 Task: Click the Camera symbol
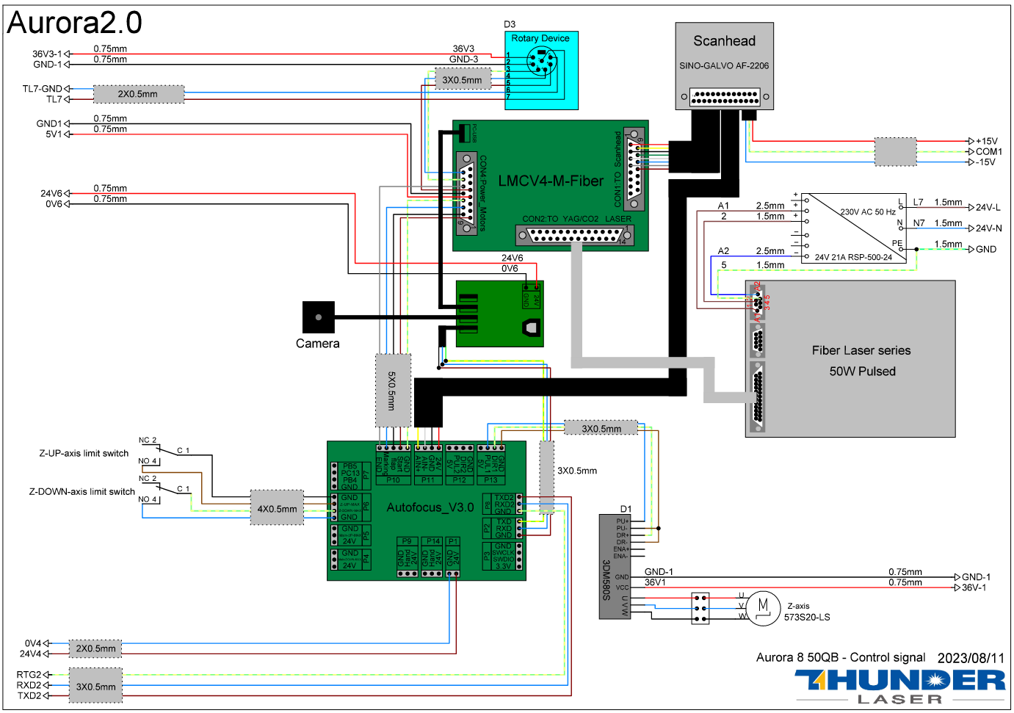pos(318,317)
